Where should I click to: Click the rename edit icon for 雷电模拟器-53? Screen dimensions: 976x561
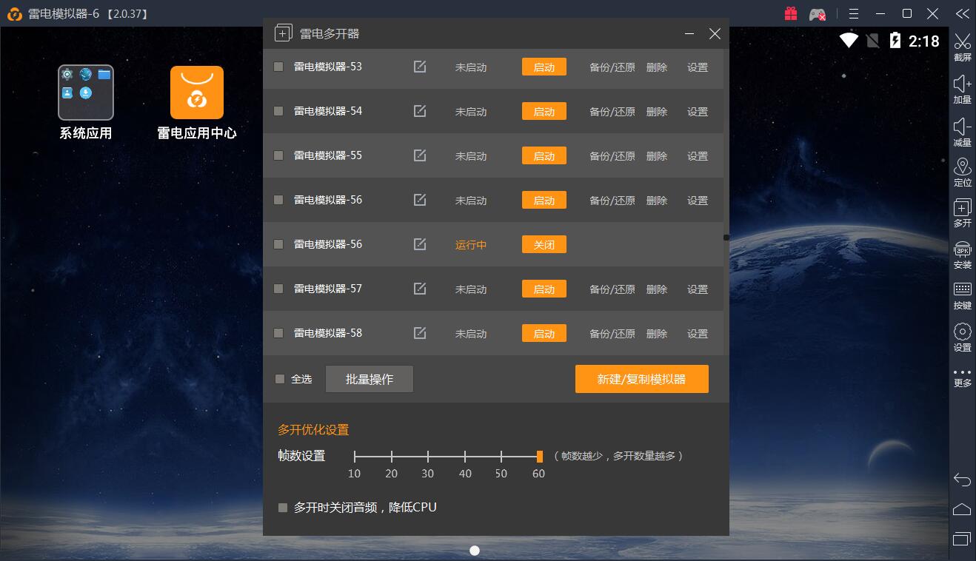coord(420,67)
